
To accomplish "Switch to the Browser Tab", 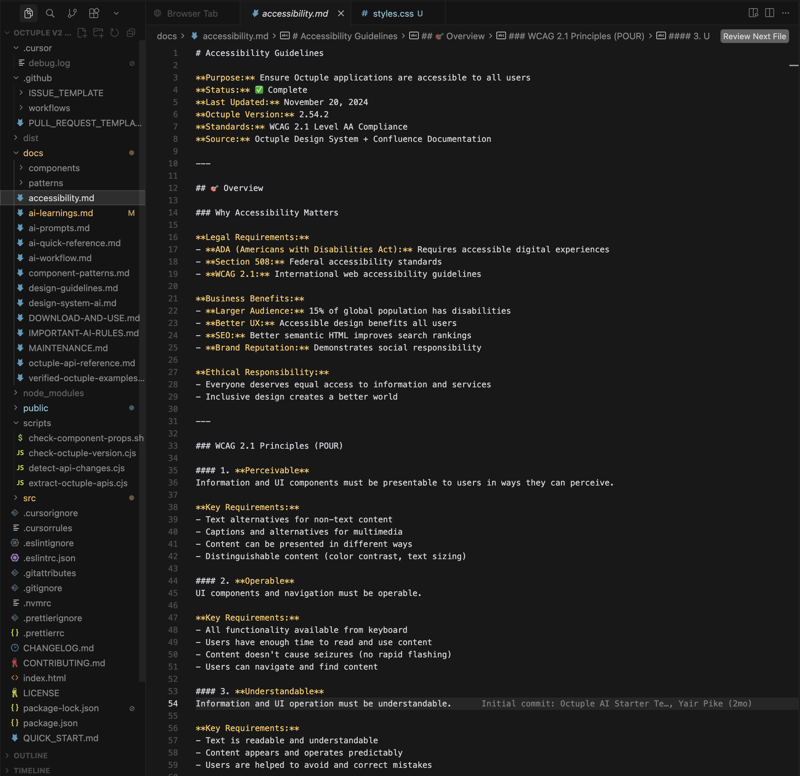I will click(192, 13).
